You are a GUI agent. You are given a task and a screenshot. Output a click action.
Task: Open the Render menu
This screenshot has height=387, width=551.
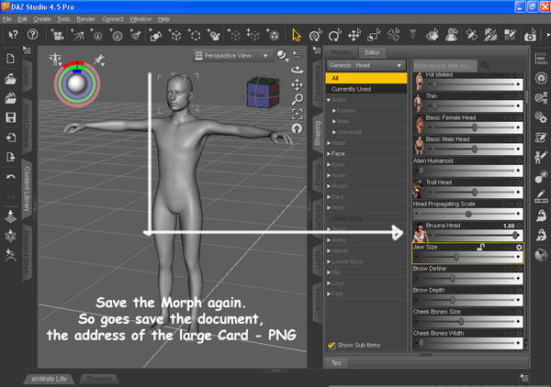[85, 19]
